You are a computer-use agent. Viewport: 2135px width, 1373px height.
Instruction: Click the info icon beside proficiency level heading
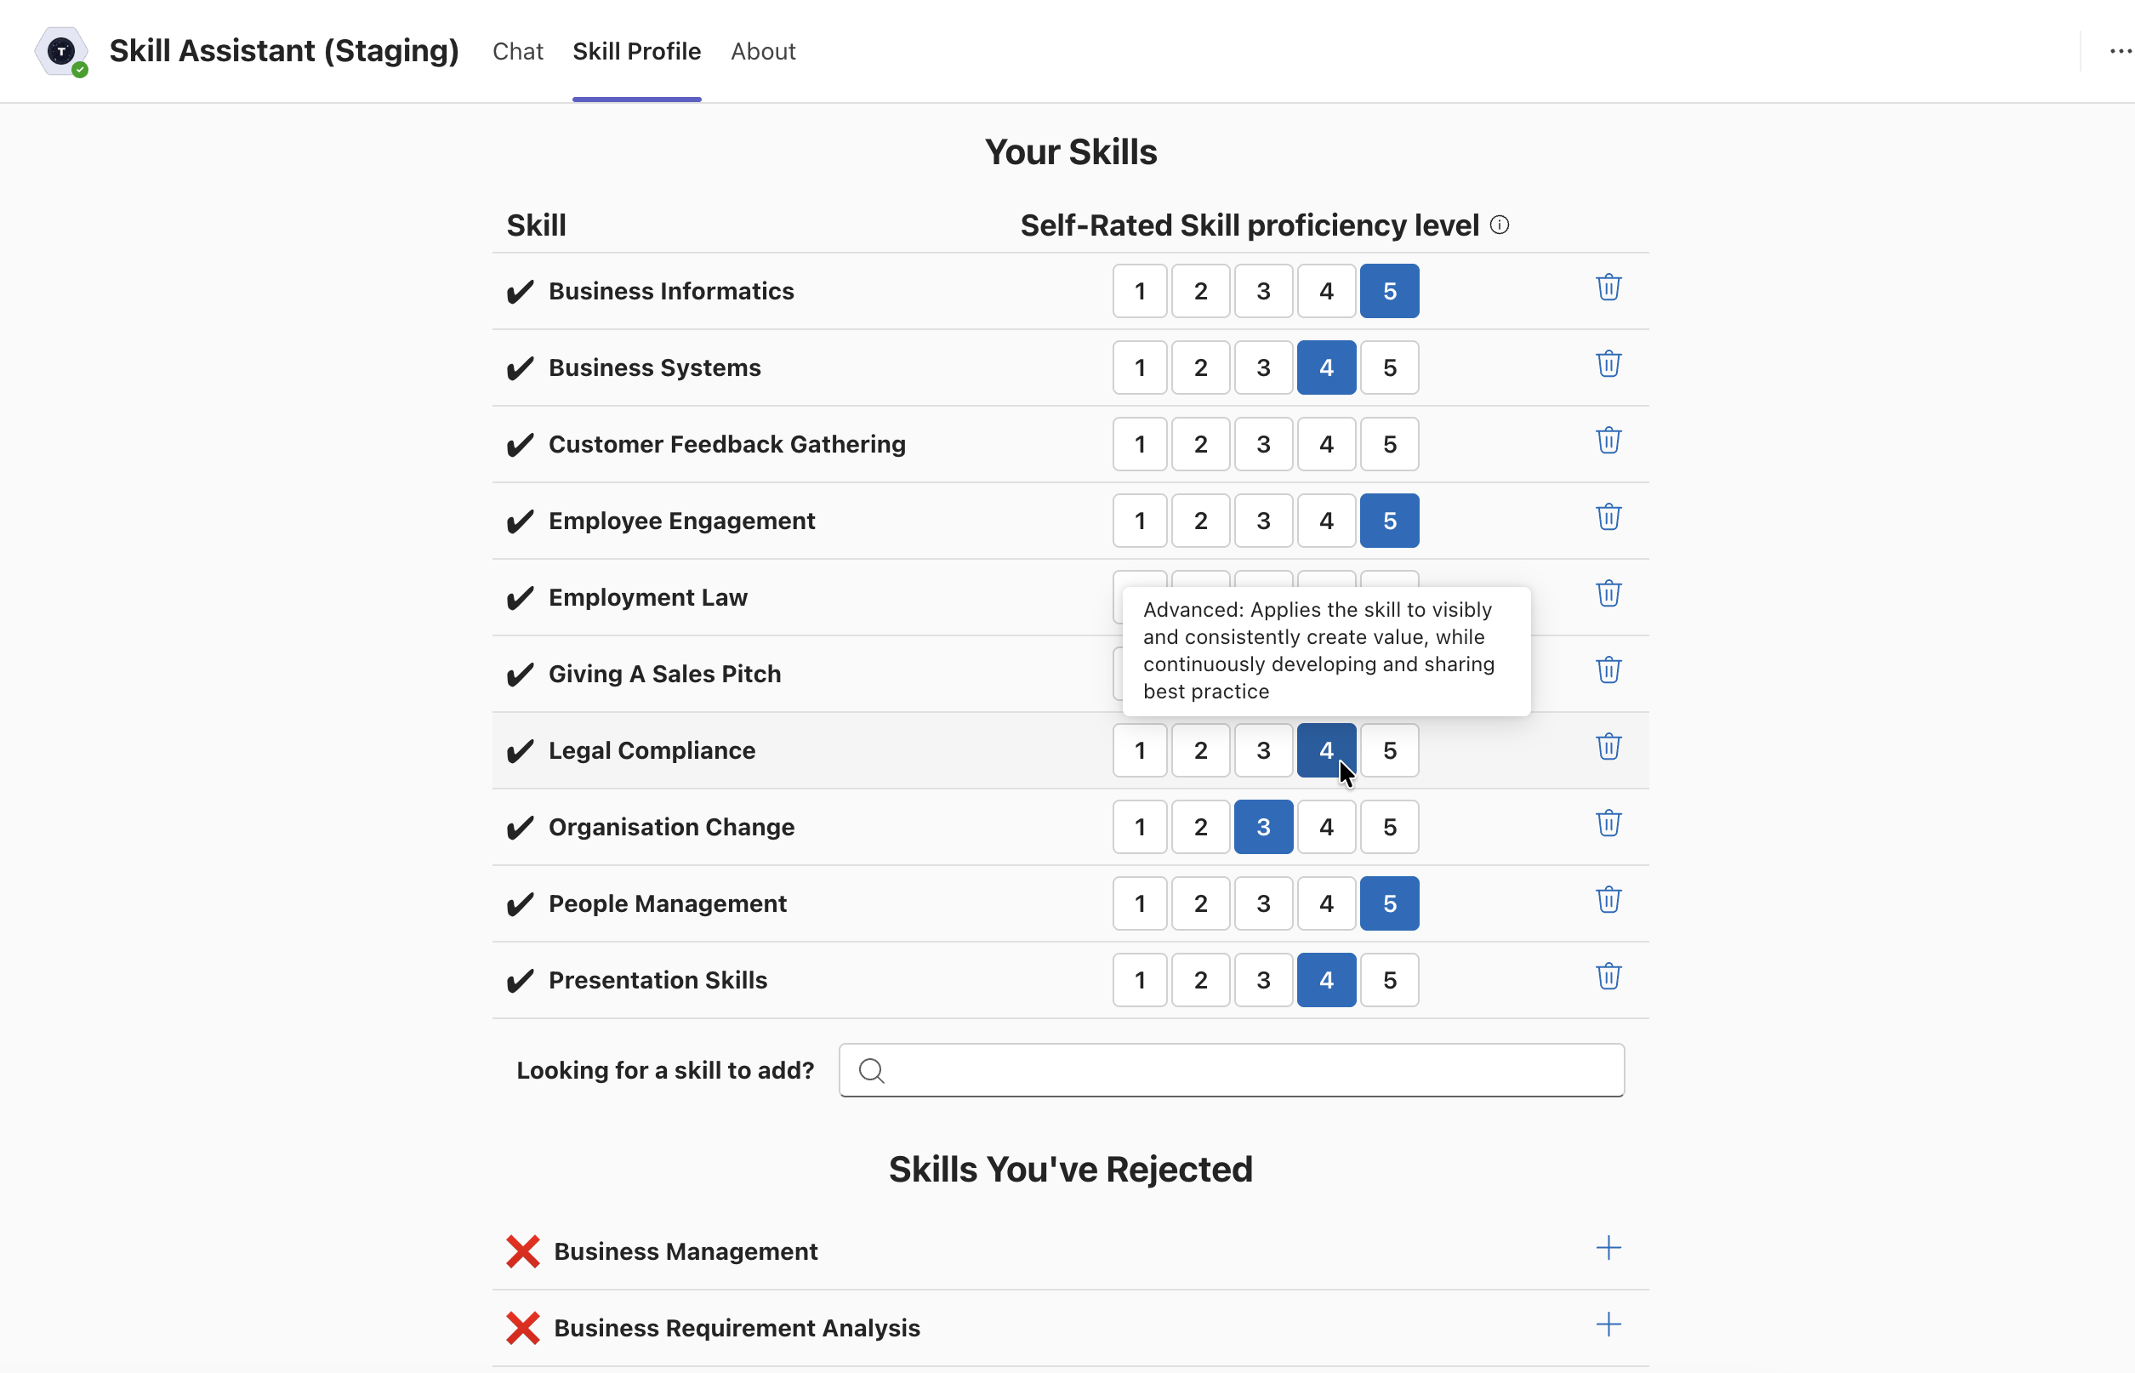coord(1499,225)
